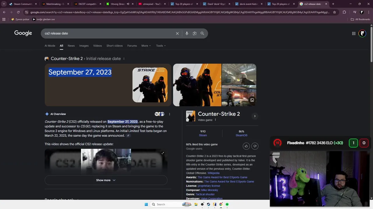The height and width of the screenshot is (209, 373).
Task: Dislike this video game thumbs down
Action: [255, 146]
